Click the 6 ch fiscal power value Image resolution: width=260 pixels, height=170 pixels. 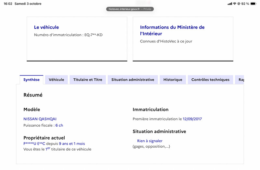pos(59,125)
